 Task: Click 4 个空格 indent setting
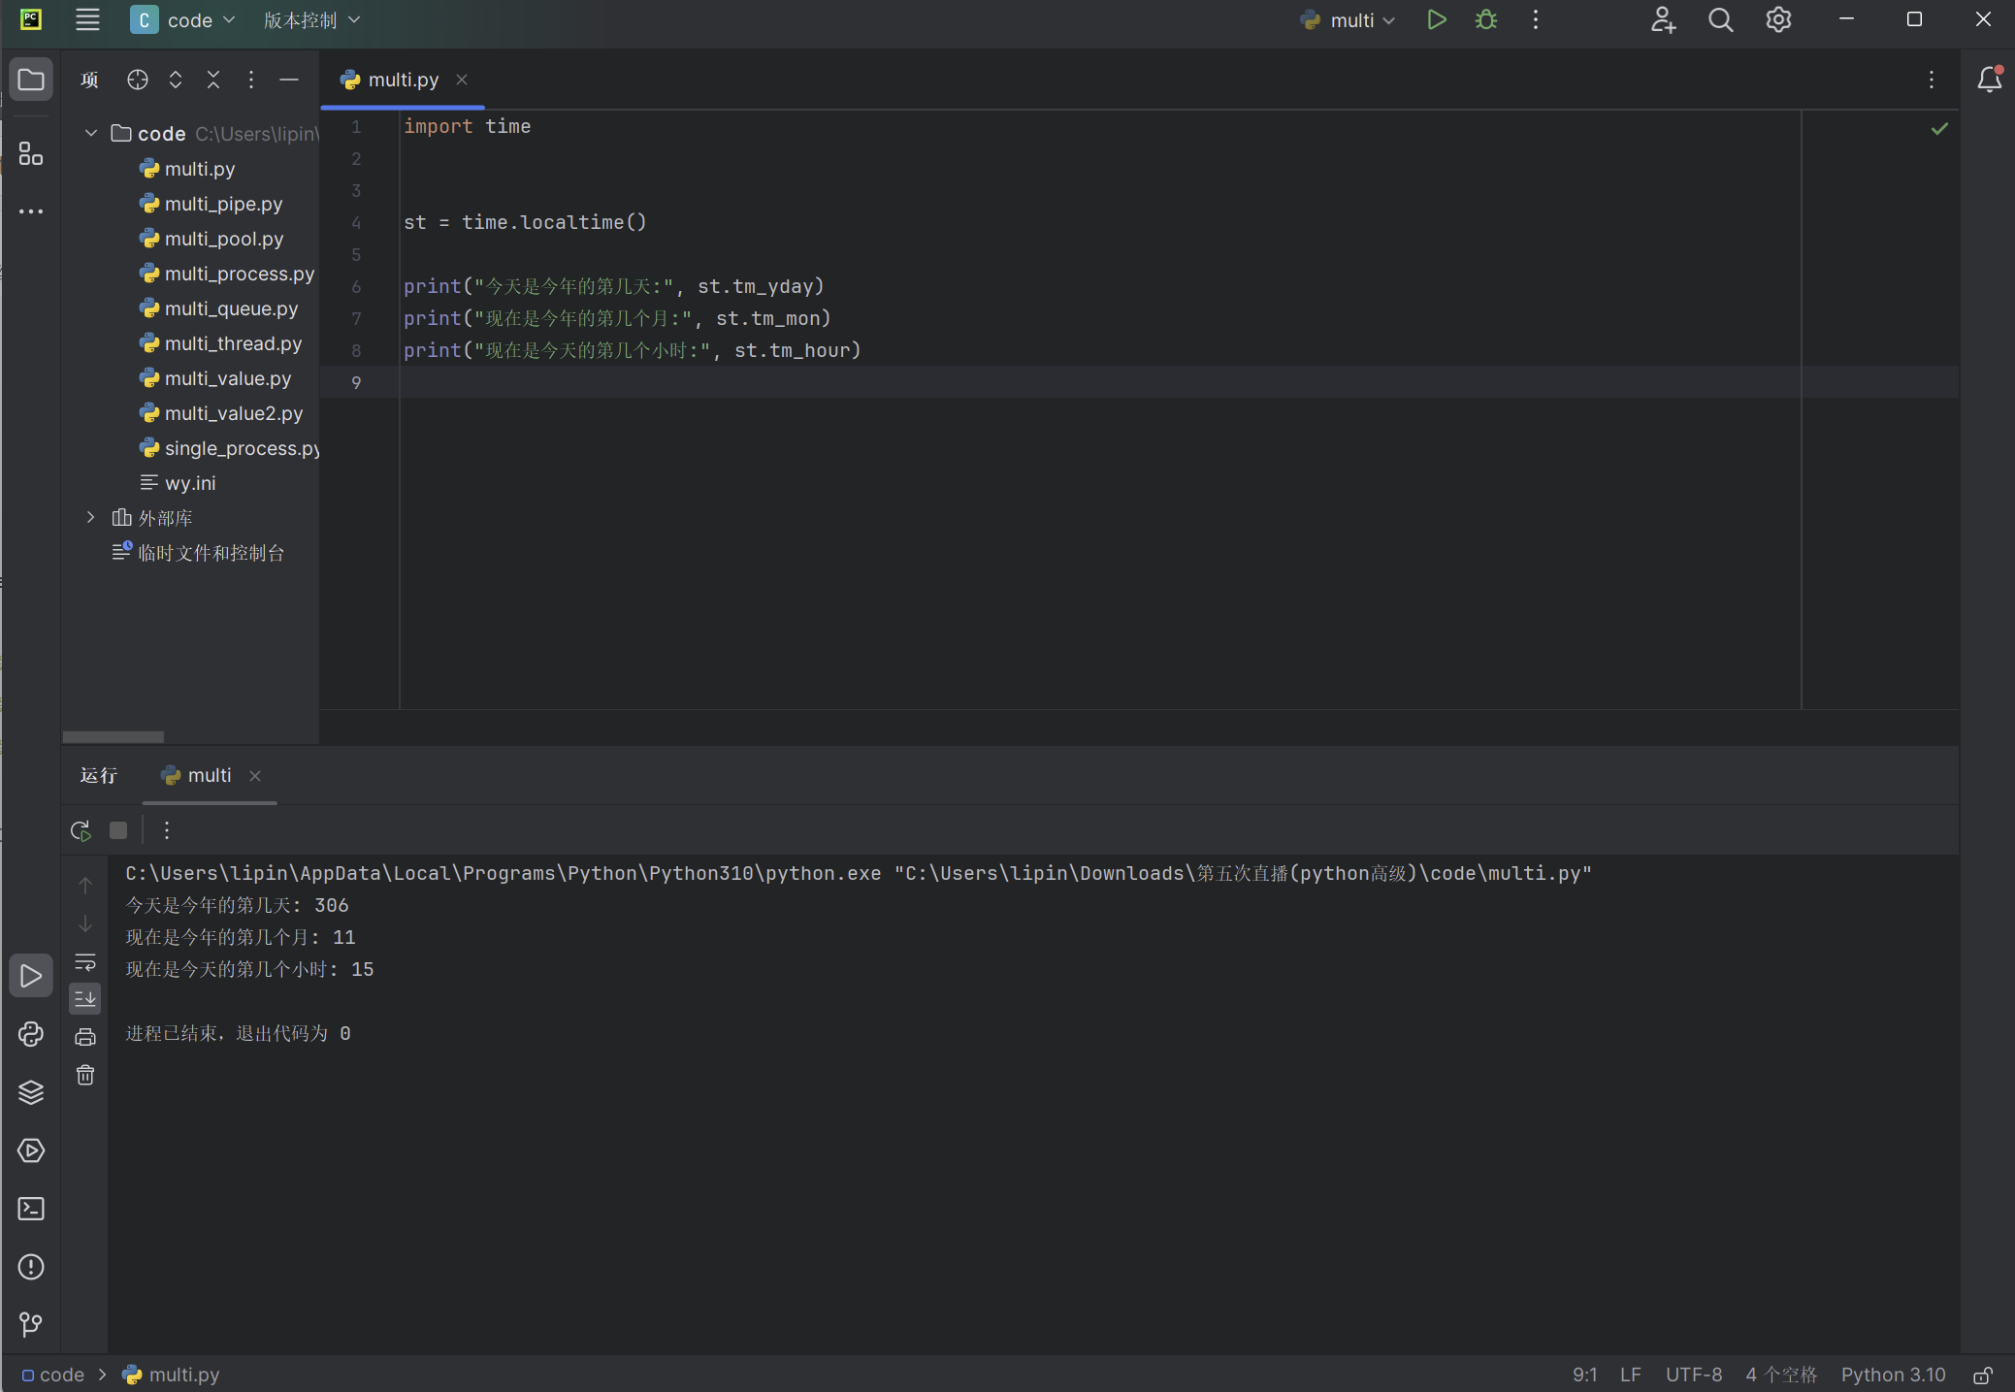point(1781,1375)
